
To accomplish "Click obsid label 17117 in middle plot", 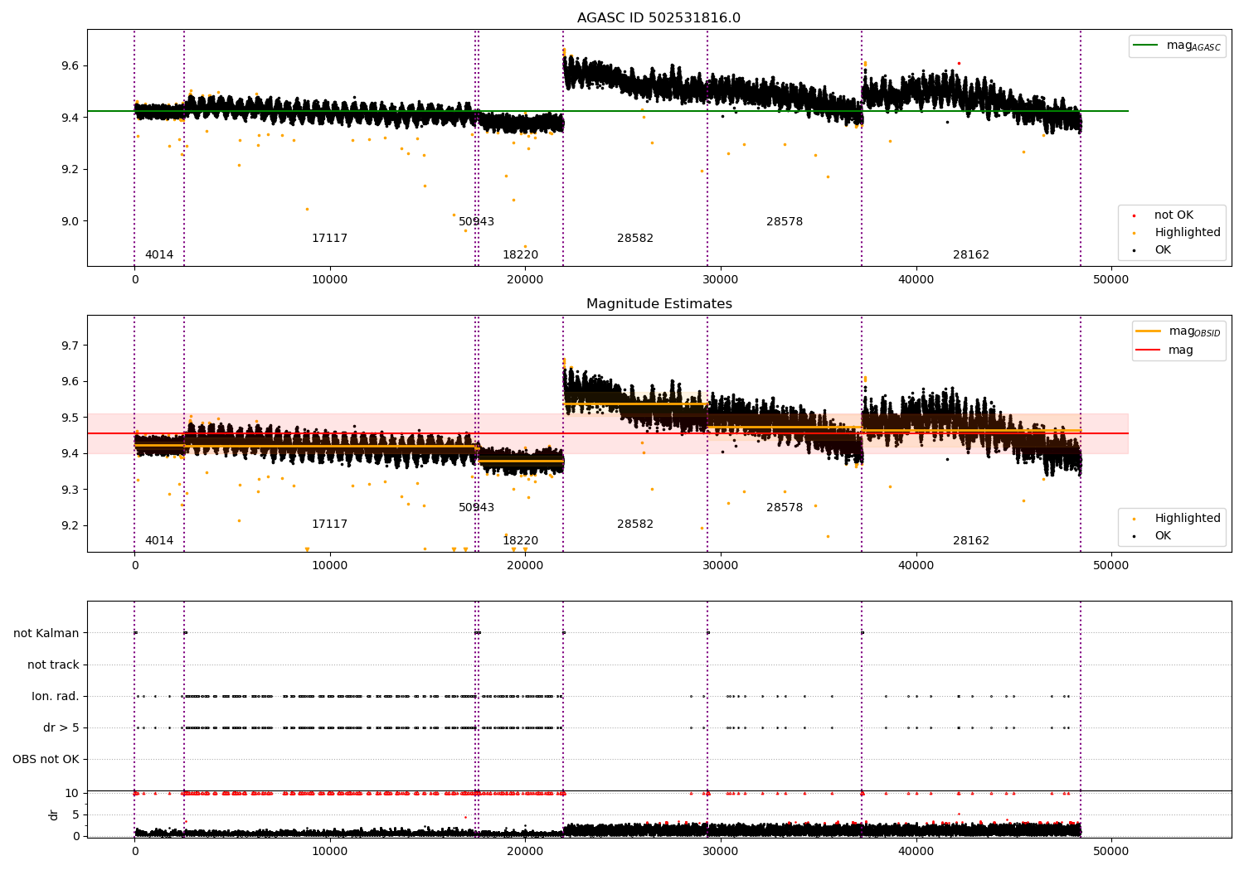I will [x=329, y=524].
